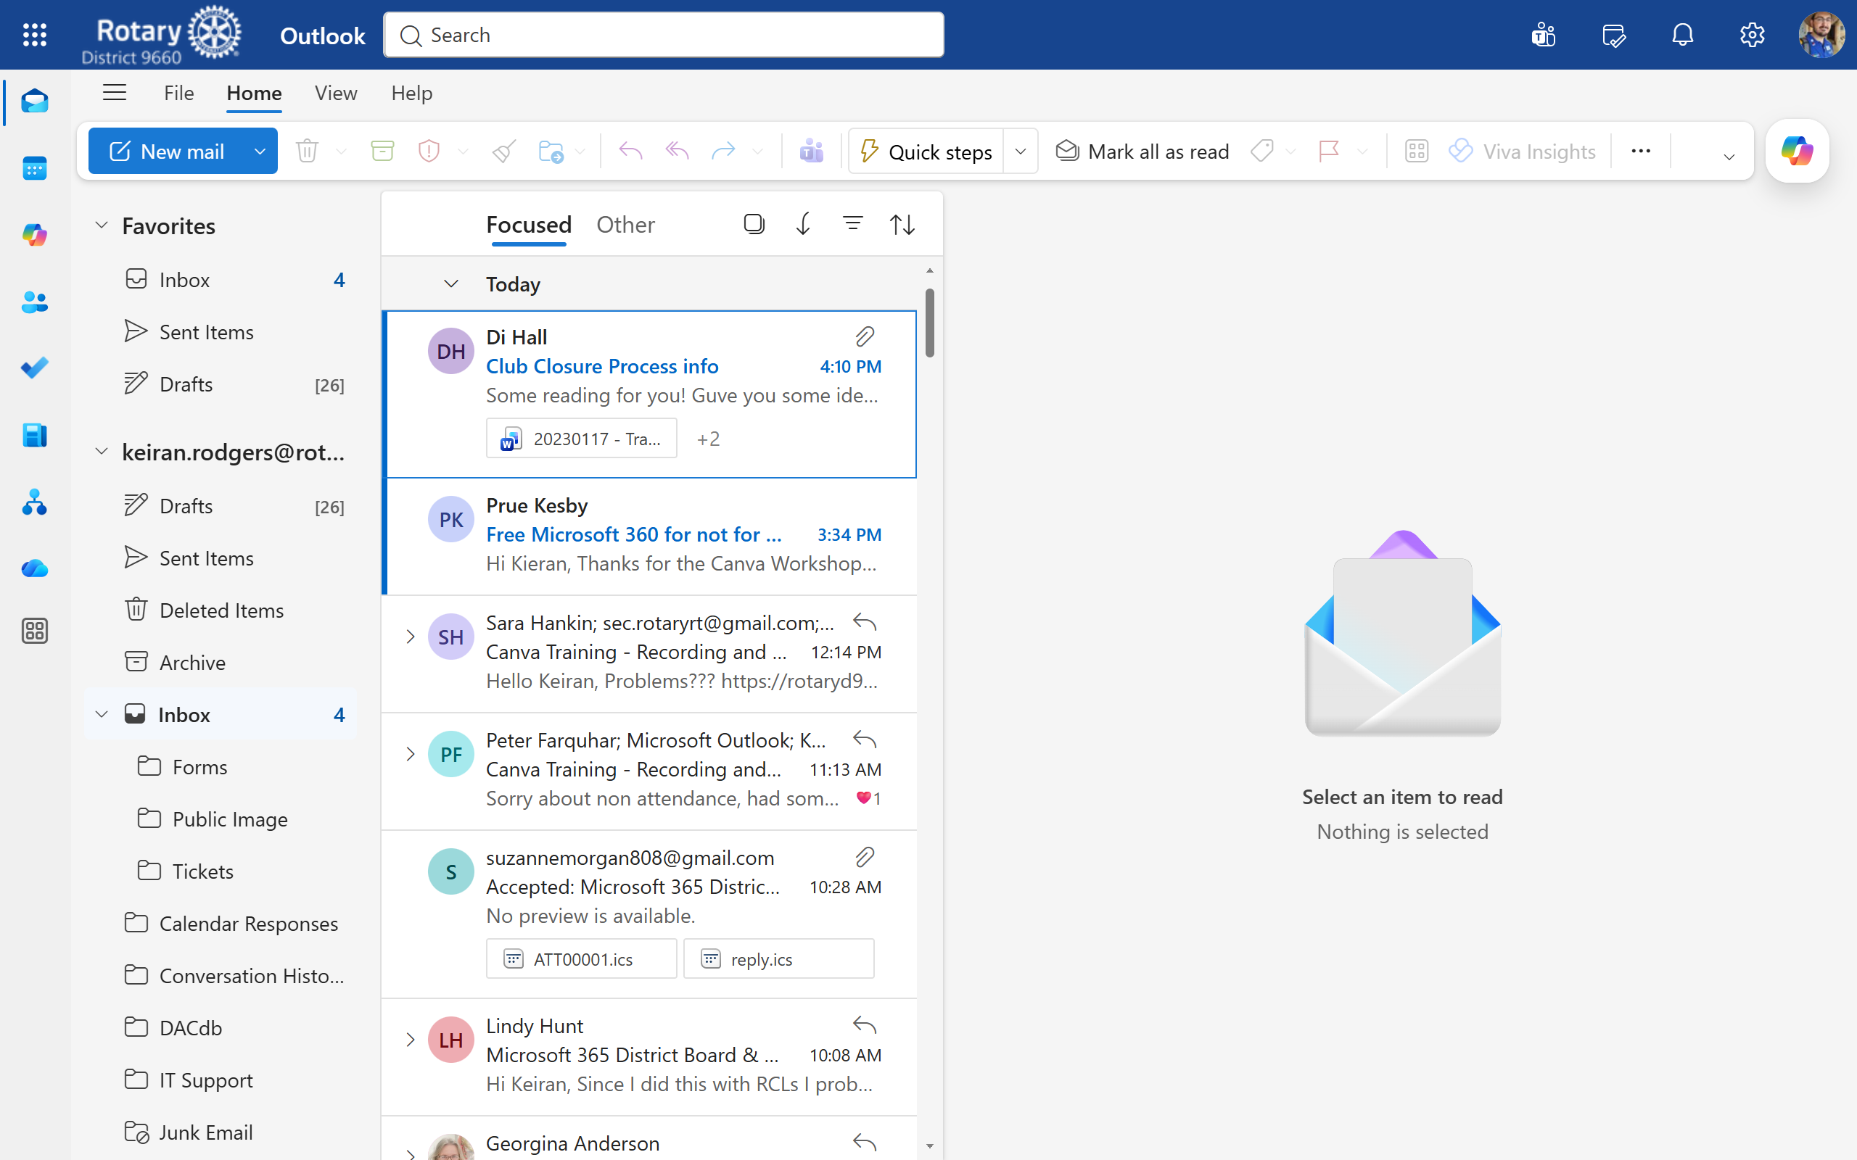The image size is (1857, 1160).
Task: Switch to the Focused inbox tab
Action: 529,224
